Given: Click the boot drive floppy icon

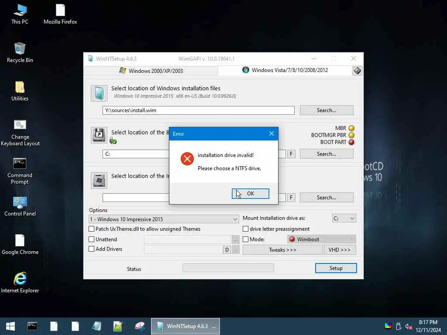Looking at the screenshot, I should [x=99, y=135].
